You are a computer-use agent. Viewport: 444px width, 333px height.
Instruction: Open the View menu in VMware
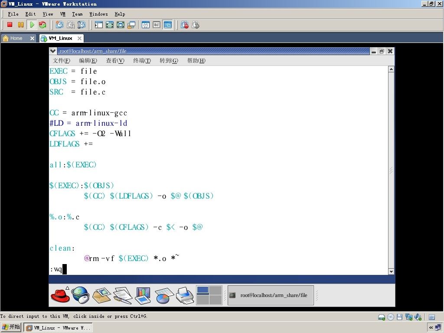coord(48,14)
